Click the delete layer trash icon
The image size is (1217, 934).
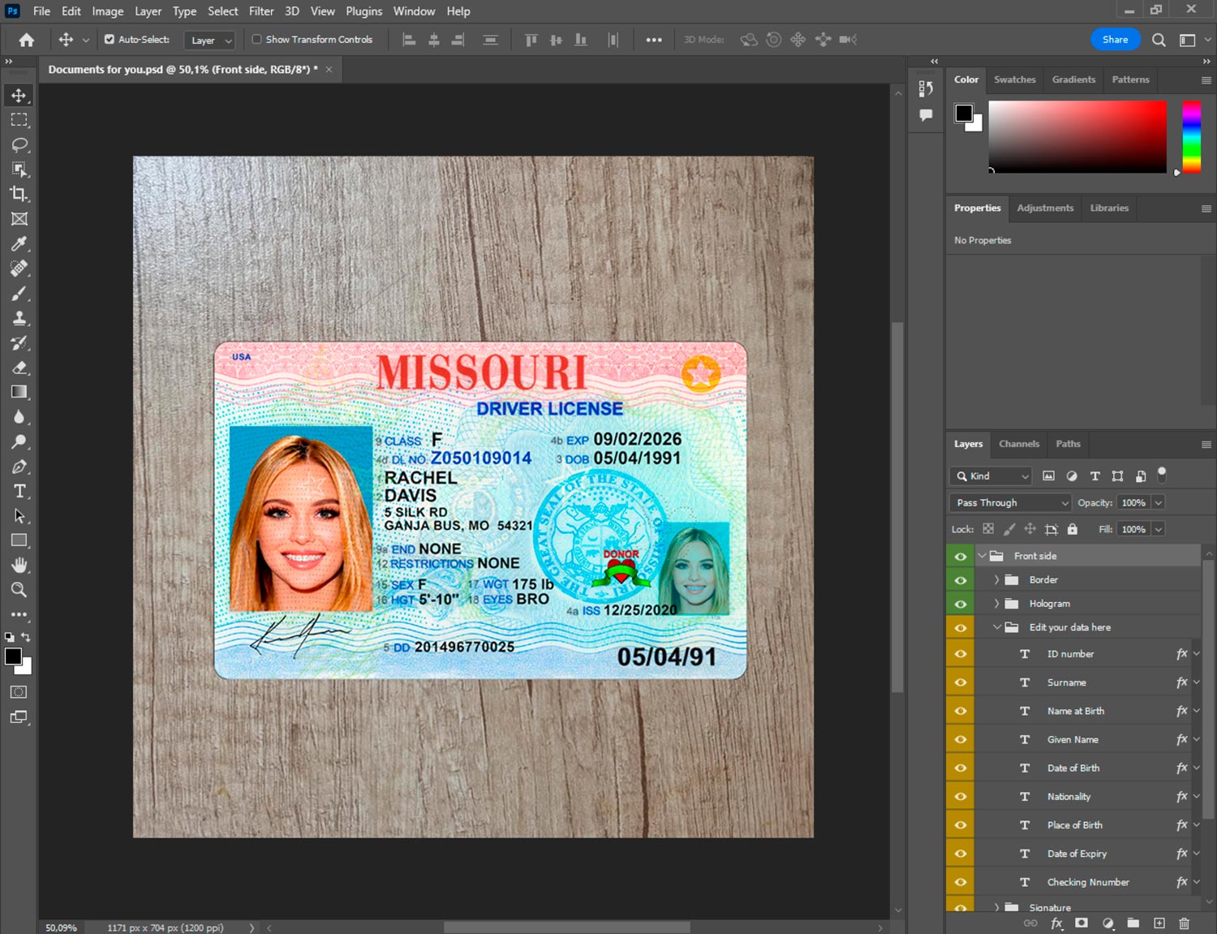[1184, 923]
